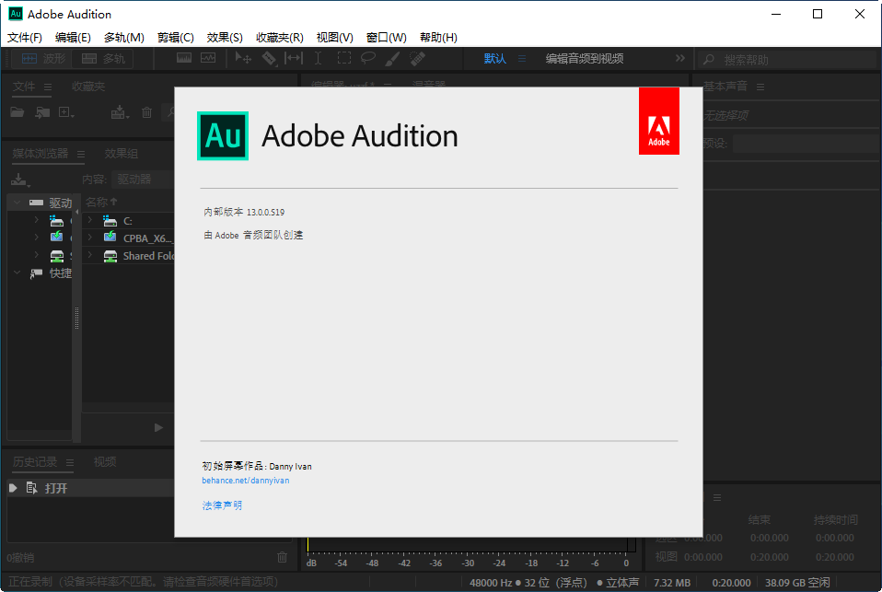Click the -54 mark on level meter
The image size is (882, 592).
click(341, 563)
